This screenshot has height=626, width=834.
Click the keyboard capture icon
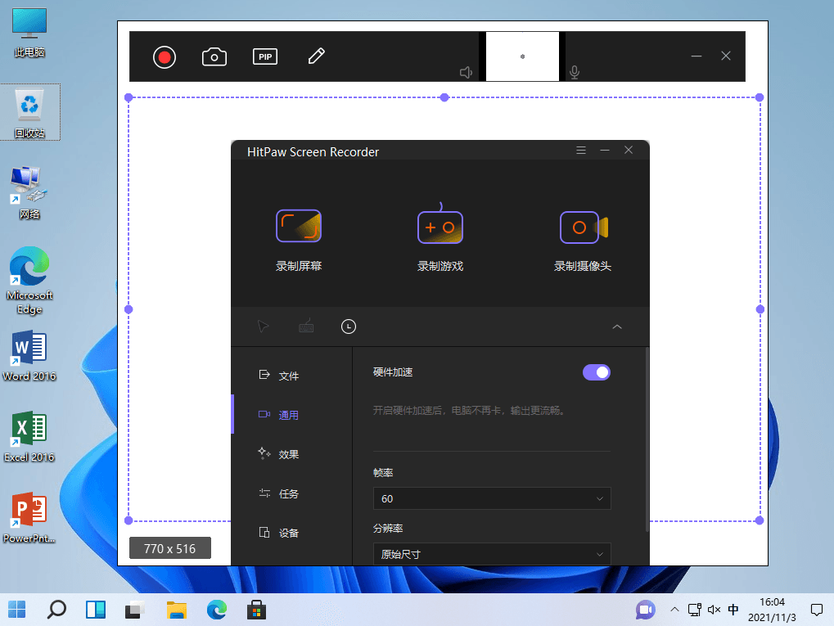tap(306, 326)
